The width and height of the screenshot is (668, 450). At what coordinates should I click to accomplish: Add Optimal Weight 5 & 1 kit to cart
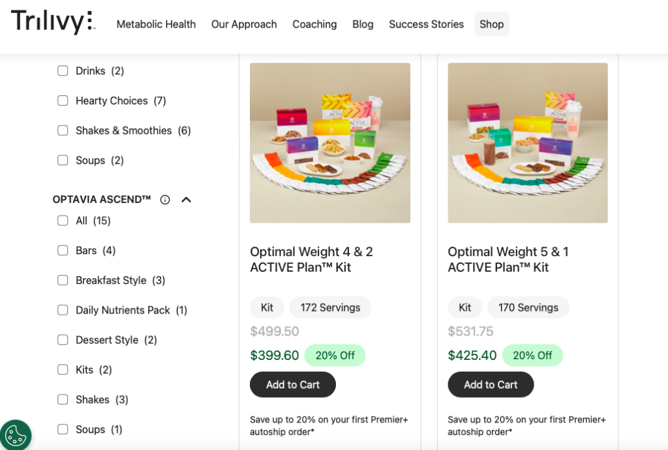(491, 385)
